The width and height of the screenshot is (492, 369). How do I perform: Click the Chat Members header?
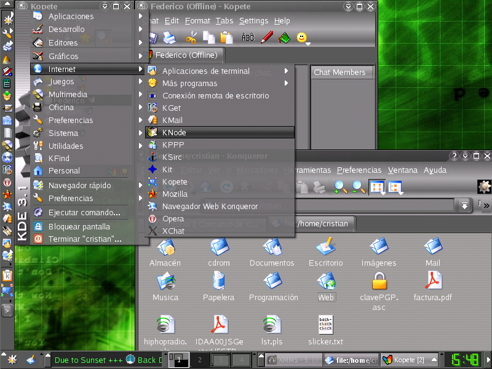[x=342, y=72]
